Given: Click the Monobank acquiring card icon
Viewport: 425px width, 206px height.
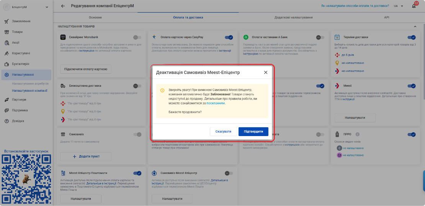Looking at the screenshot, I should point(63,37).
